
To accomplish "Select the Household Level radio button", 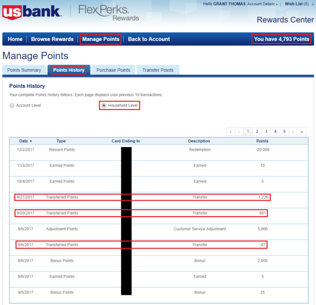I will [x=104, y=106].
